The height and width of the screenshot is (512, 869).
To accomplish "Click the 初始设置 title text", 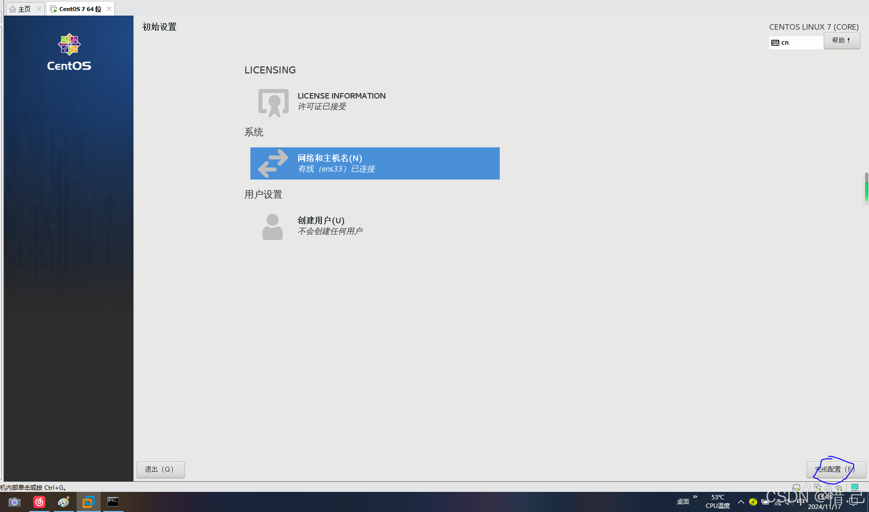I will [160, 27].
